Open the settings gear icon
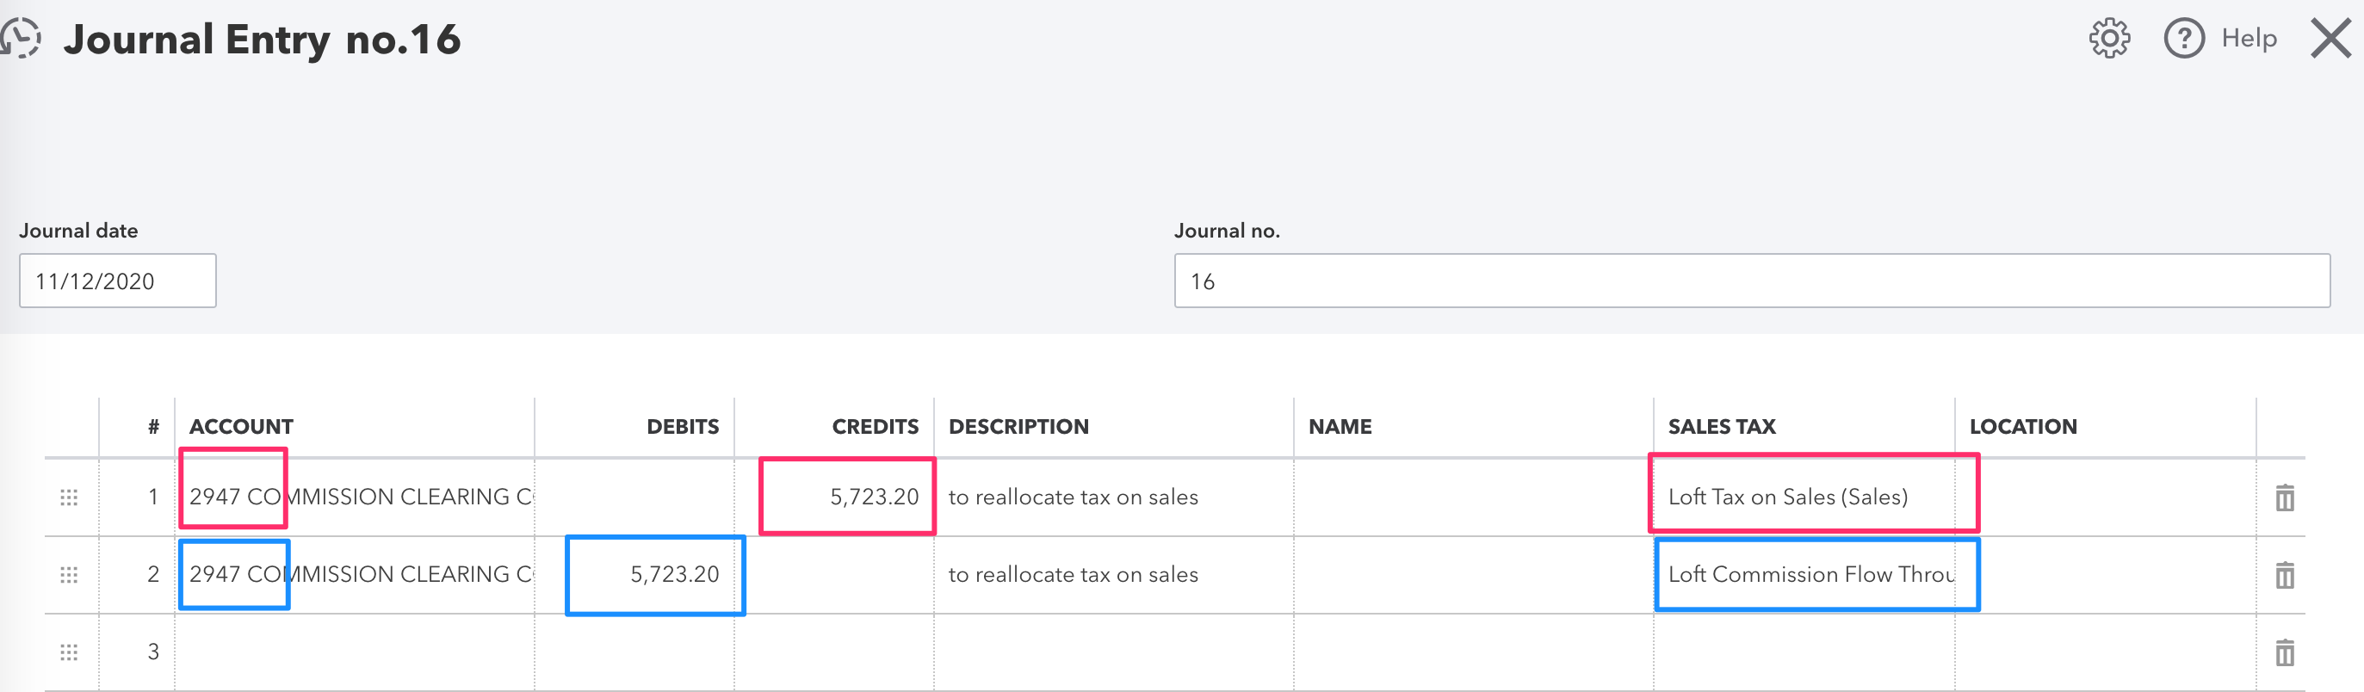 coord(2110,39)
